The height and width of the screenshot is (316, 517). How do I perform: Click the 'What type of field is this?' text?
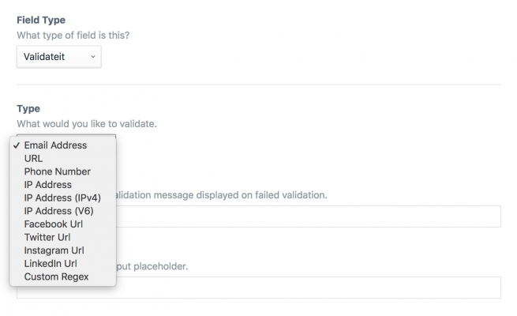tap(73, 36)
